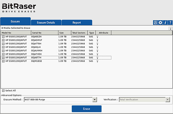The width and height of the screenshot is (173, 114).
Task: Click attribute bulb icon for serial 0EJAUWKH
Action: pos(97,51)
